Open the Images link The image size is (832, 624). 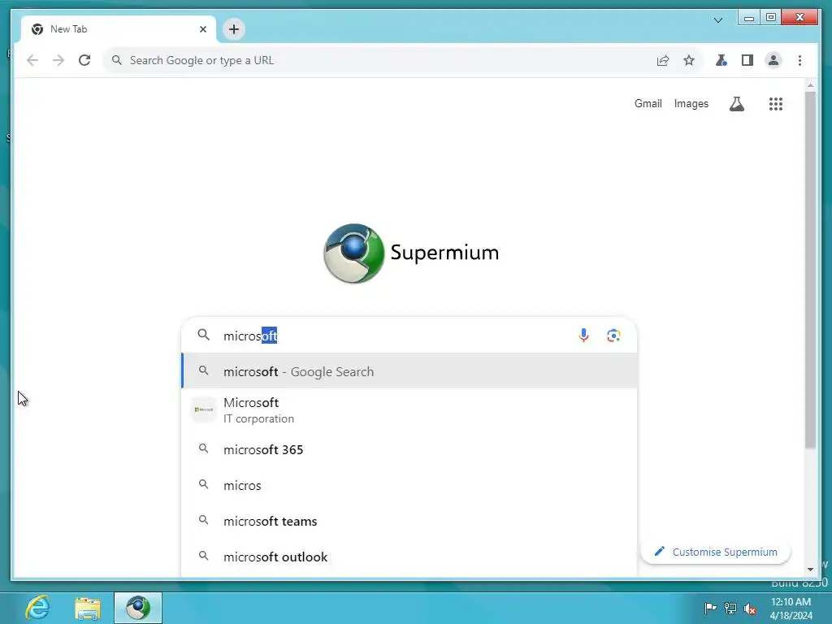(x=691, y=103)
